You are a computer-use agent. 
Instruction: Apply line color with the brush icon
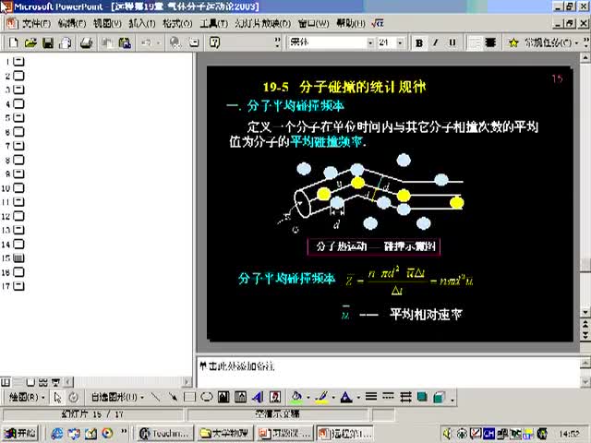point(322,397)
